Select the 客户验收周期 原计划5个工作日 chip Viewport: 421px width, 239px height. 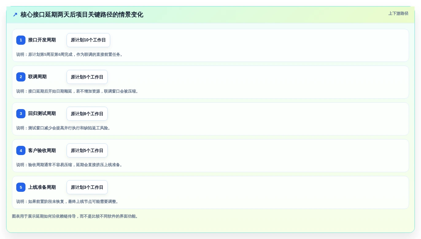point(87,150)
